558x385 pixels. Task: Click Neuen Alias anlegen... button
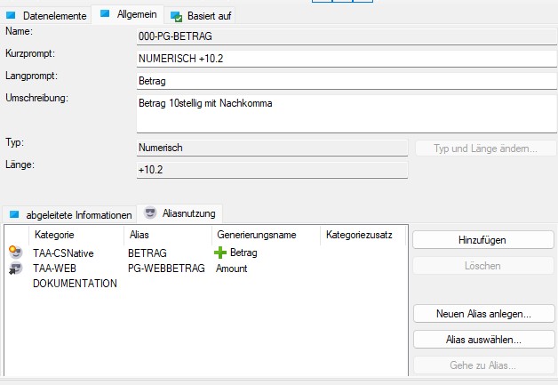pyautogui.click(x=483, y=314)
